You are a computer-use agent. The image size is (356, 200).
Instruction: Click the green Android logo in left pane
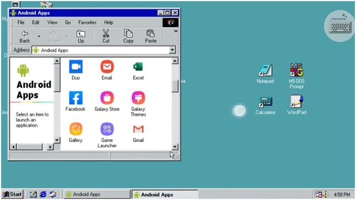(23, 71)
